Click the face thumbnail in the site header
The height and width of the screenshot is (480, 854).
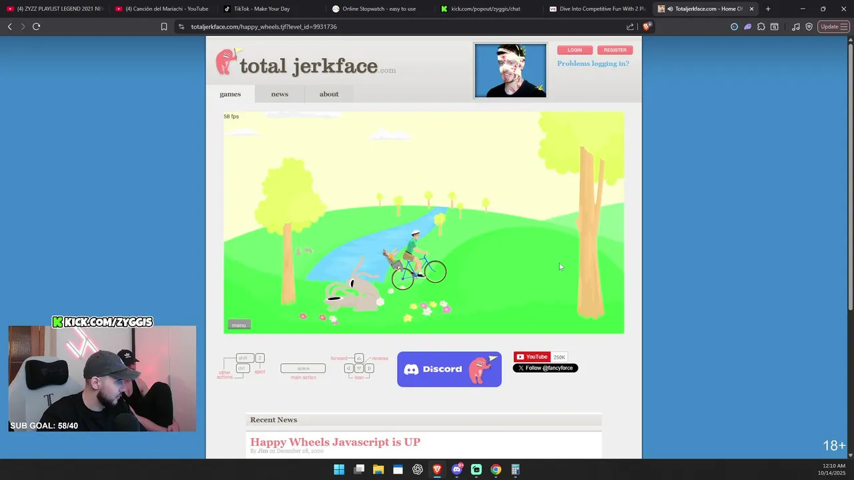(x=510, y=71)
